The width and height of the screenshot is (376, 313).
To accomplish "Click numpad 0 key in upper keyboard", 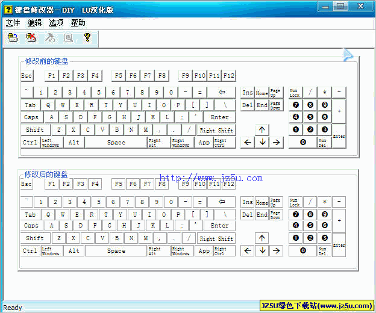I will (303, 143).
